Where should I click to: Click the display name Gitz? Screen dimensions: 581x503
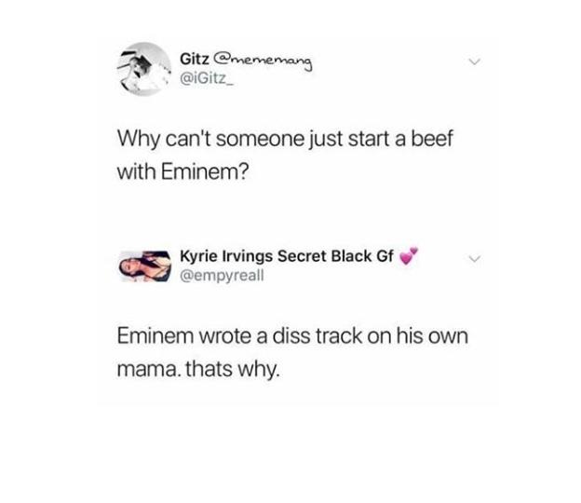[195, 59]
